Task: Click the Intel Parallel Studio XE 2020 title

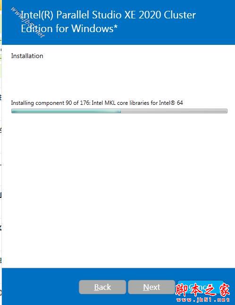Action: click(108, 22)
